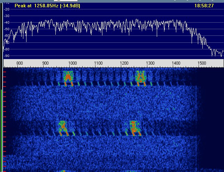The height and width of the screenshot is (172, 224).
Task: Choose the 1500 Hz frequency scale label
Action: click(x=202, y=63)
